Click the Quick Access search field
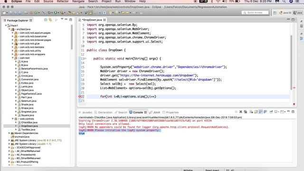 coord(255,13)
